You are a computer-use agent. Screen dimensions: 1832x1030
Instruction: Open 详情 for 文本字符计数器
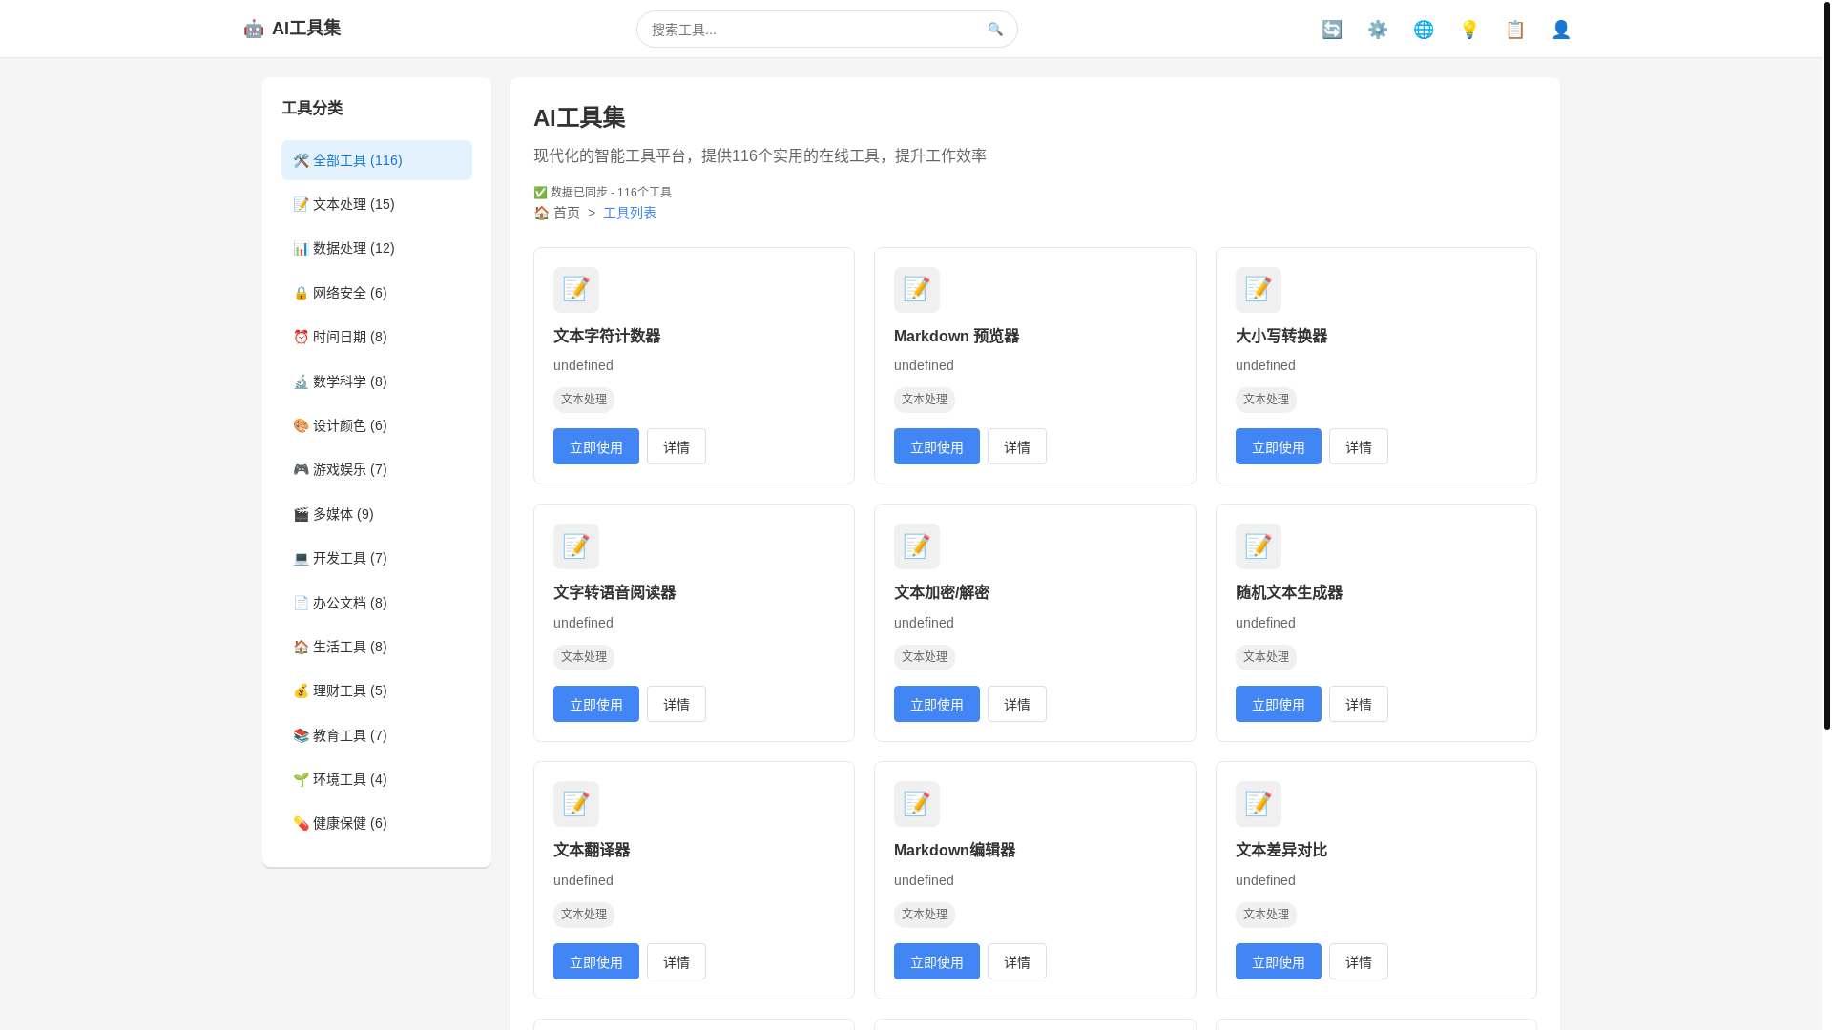tap(677, 446)
